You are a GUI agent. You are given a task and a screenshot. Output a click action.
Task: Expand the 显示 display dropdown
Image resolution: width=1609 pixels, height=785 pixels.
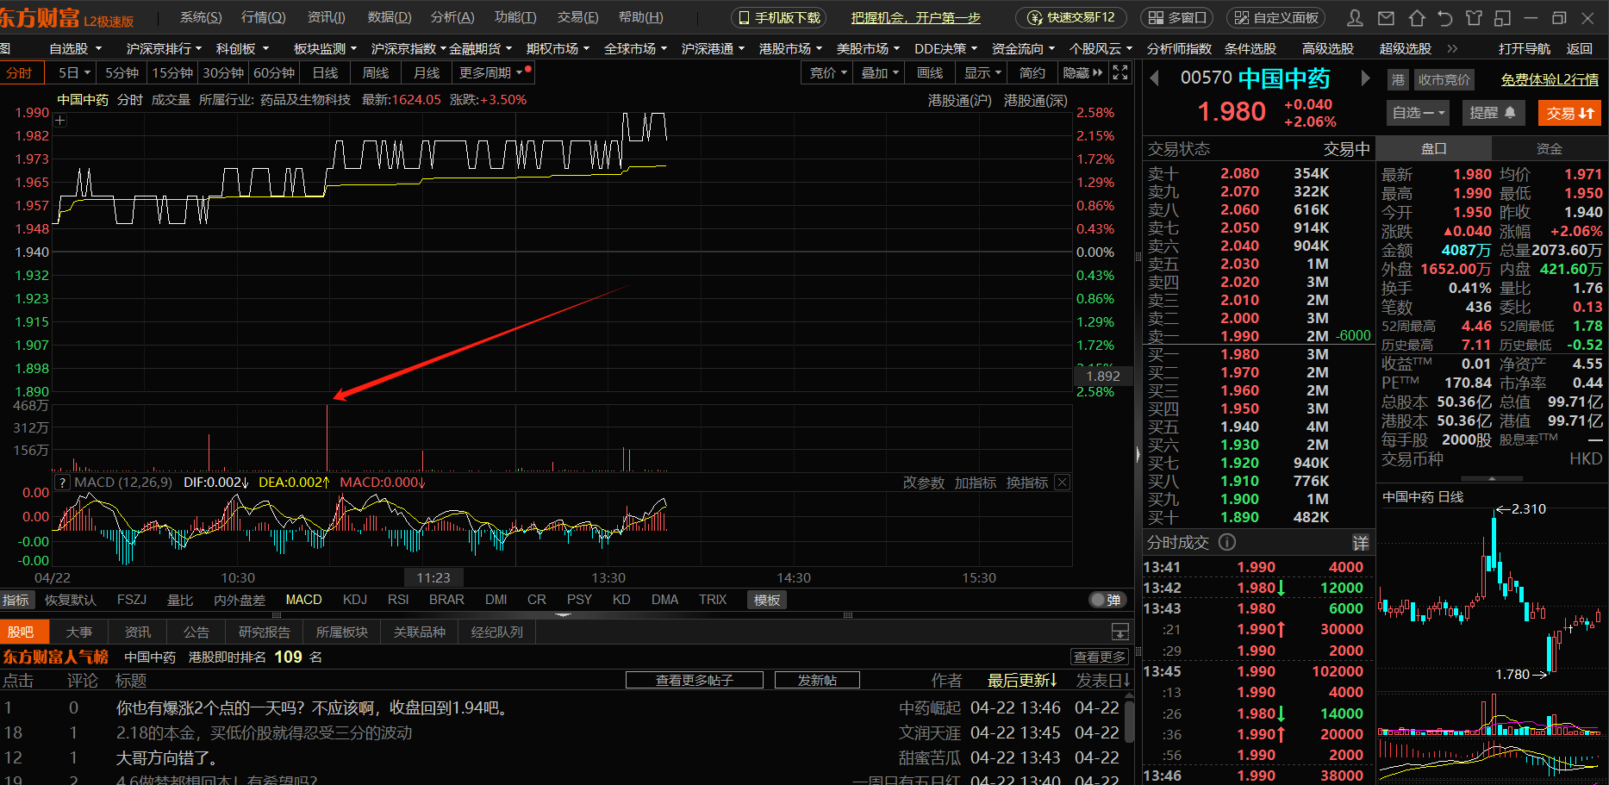coord(982,73)
